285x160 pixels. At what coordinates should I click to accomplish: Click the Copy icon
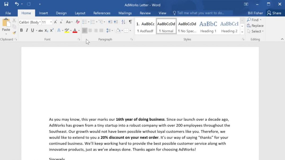pyautogui.click(x=14, y=26)
